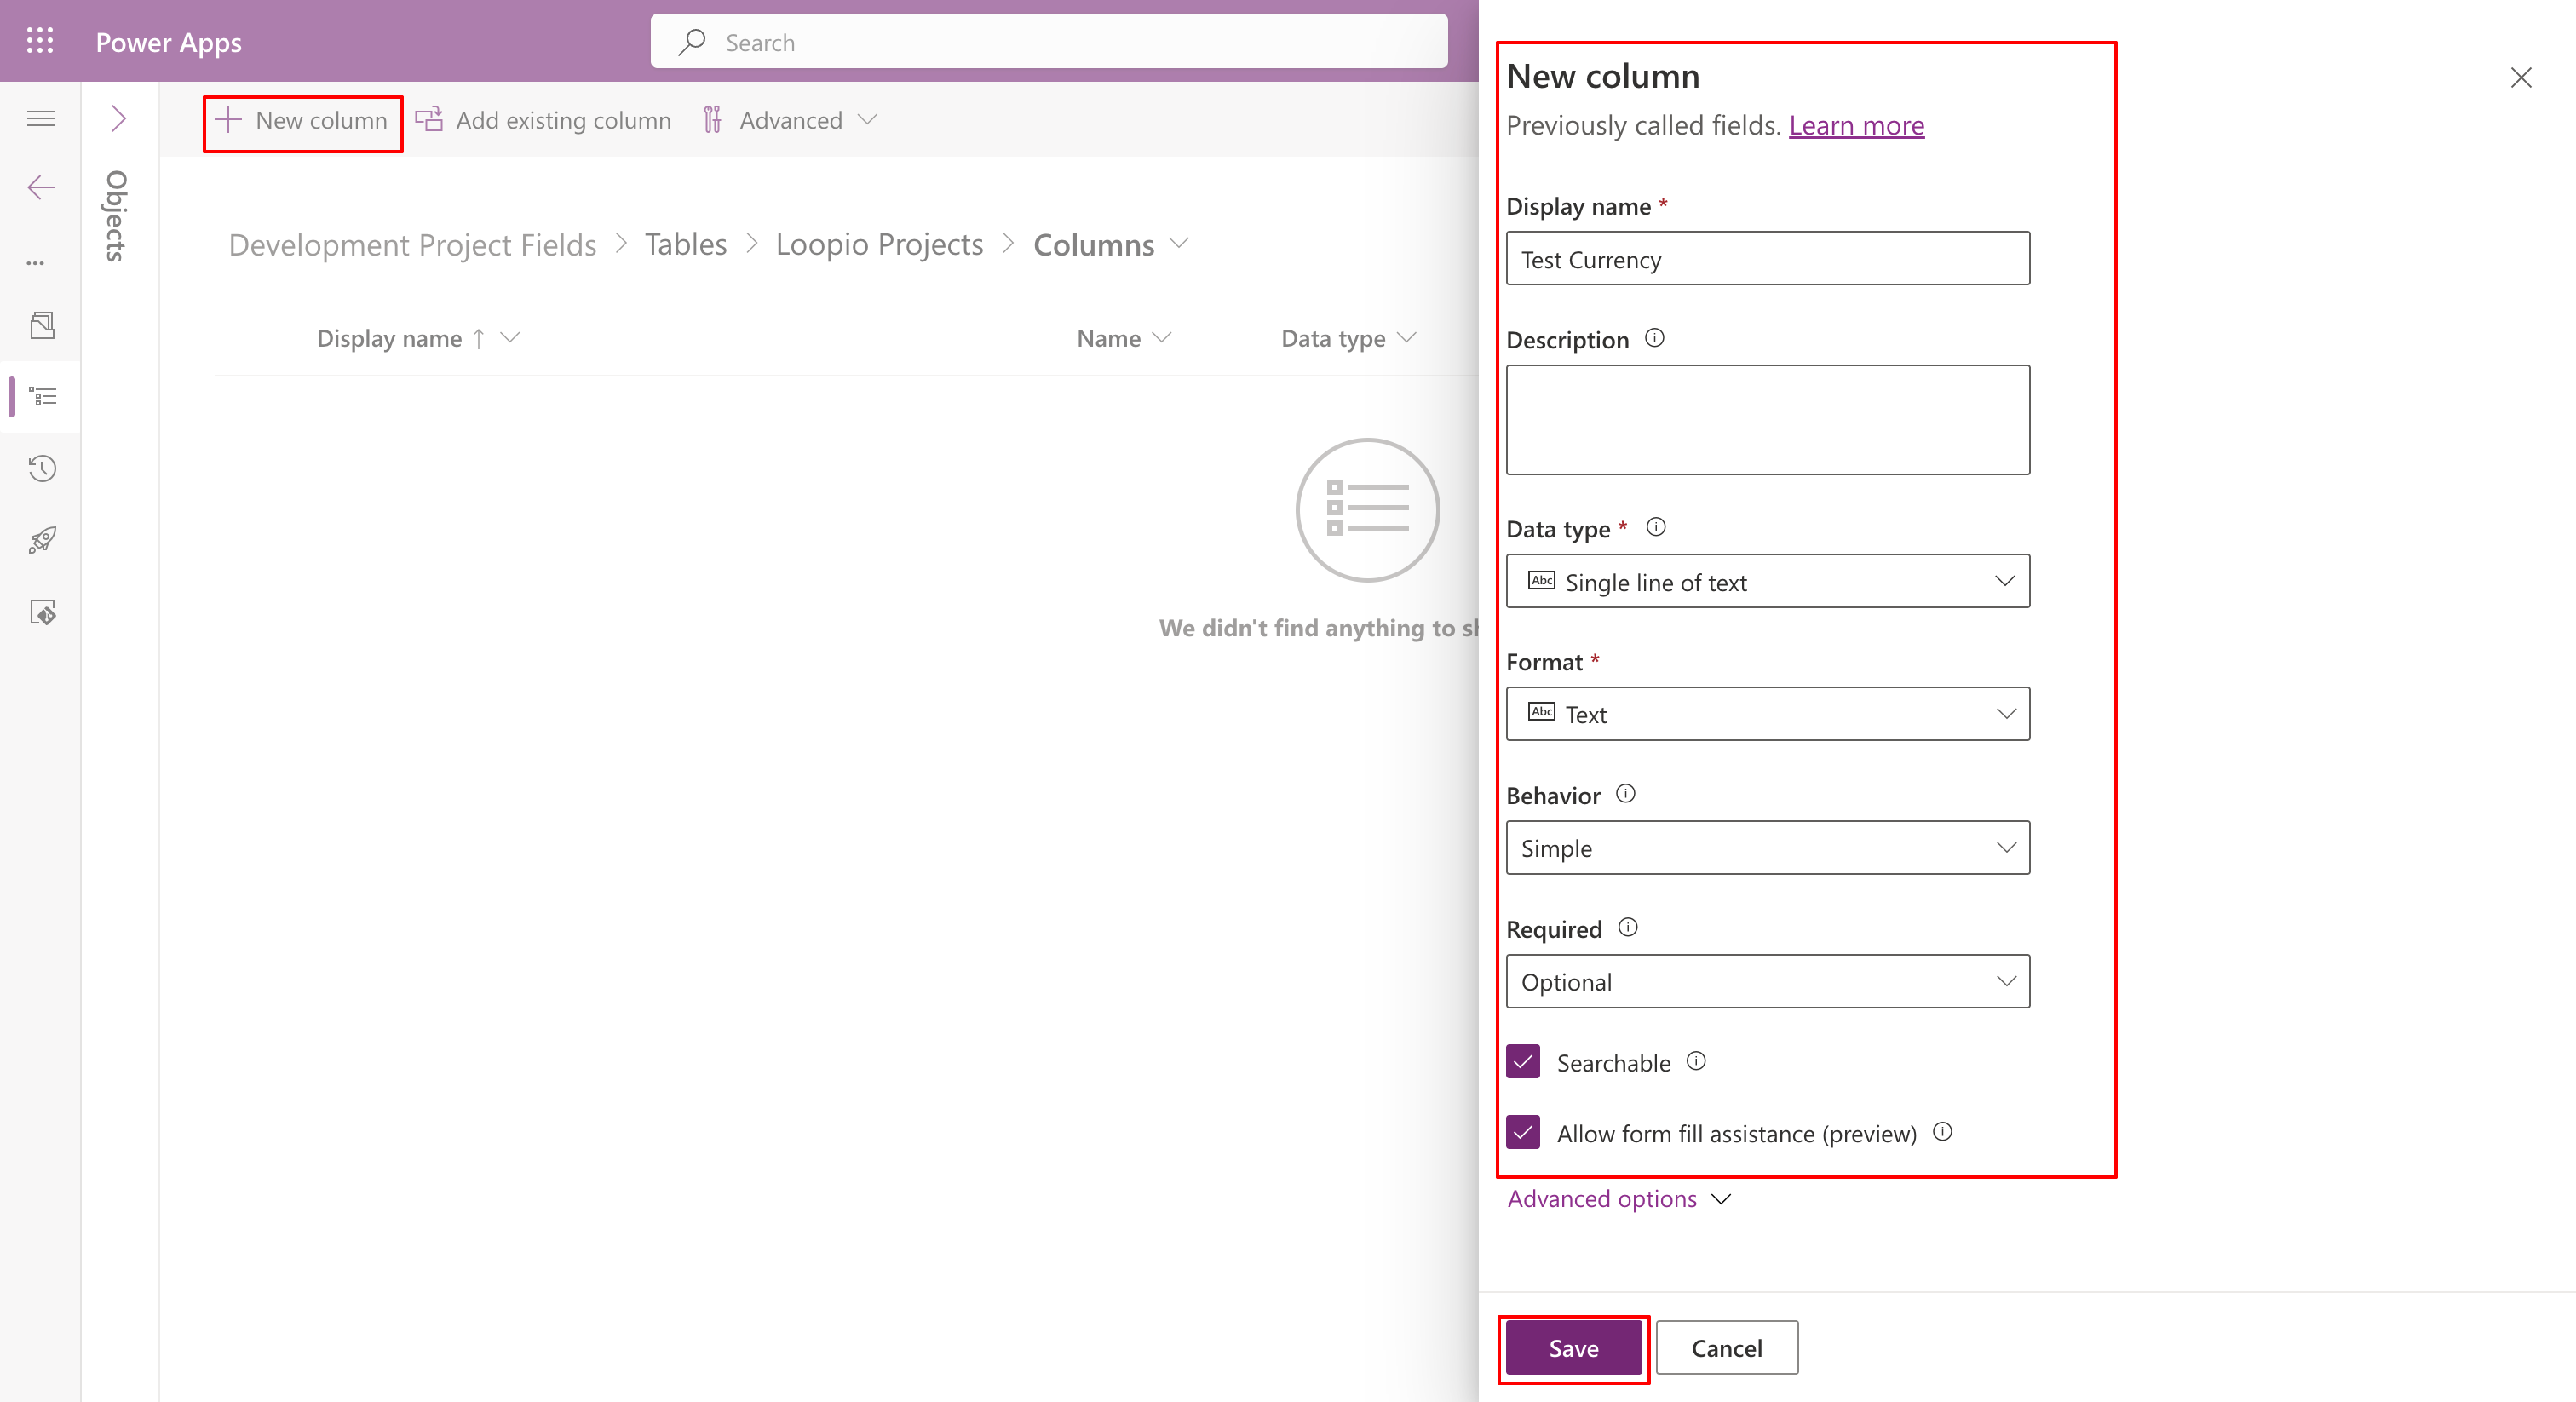The height and width of the screenshot is (1402, 2576).
Task: Open the History icon in the sidebar
Action: [42, 469]
